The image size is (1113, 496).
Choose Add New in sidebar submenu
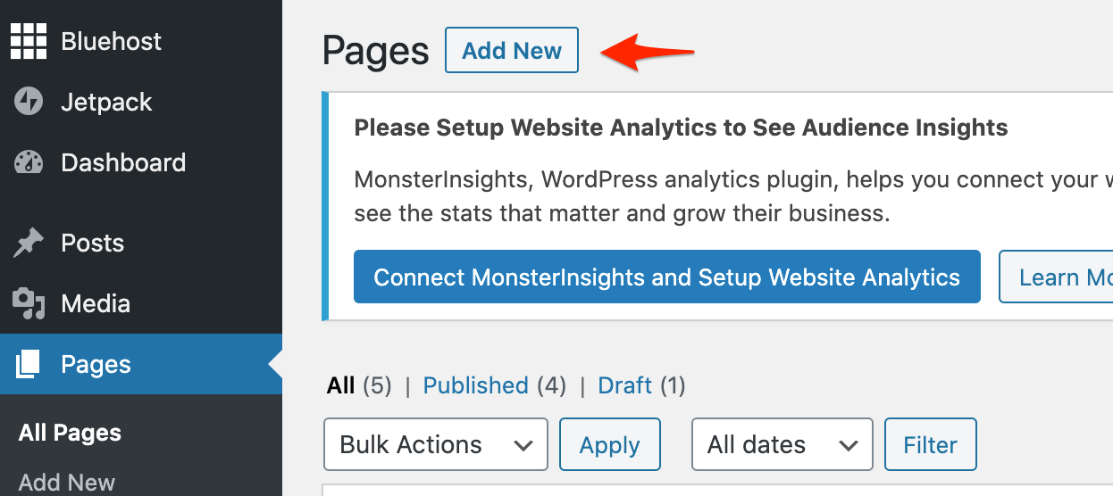pos(67,483)
